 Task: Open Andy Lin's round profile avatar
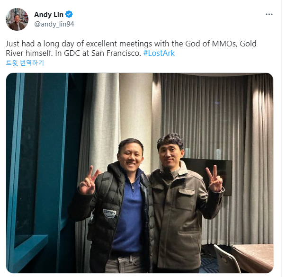[x=17, y=19]
